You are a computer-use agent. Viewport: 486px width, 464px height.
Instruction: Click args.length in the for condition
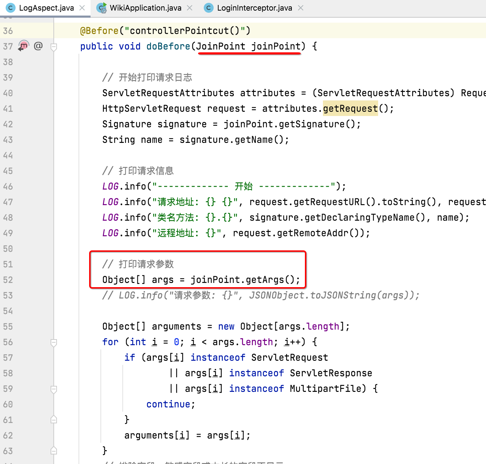click(x=243, y=342)
